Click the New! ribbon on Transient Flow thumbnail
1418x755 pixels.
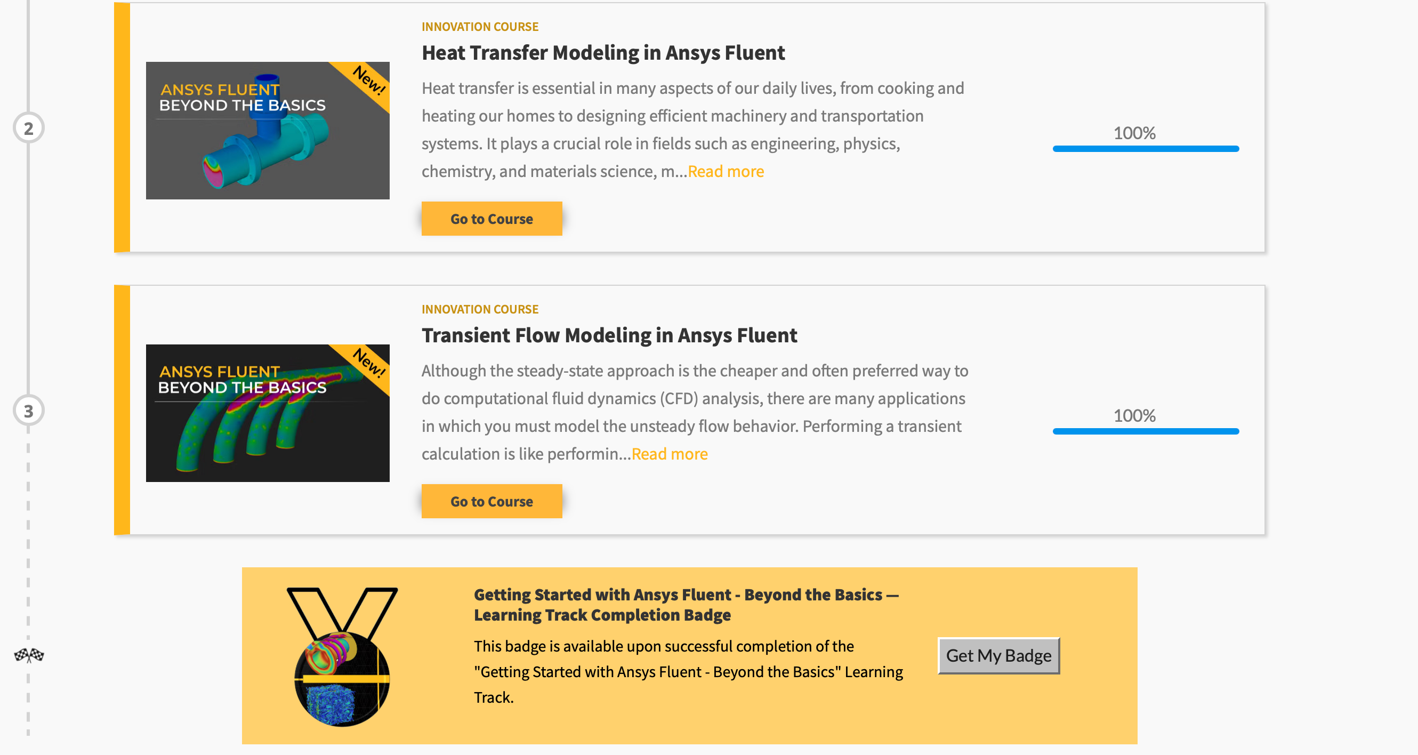(367, 364)
